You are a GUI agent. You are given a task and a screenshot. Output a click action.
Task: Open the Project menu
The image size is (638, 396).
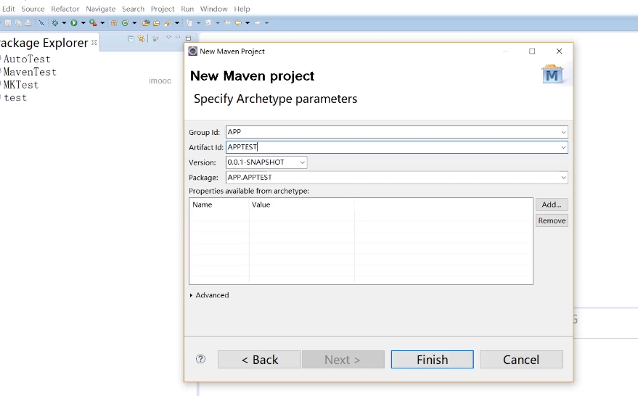point(163,9)
